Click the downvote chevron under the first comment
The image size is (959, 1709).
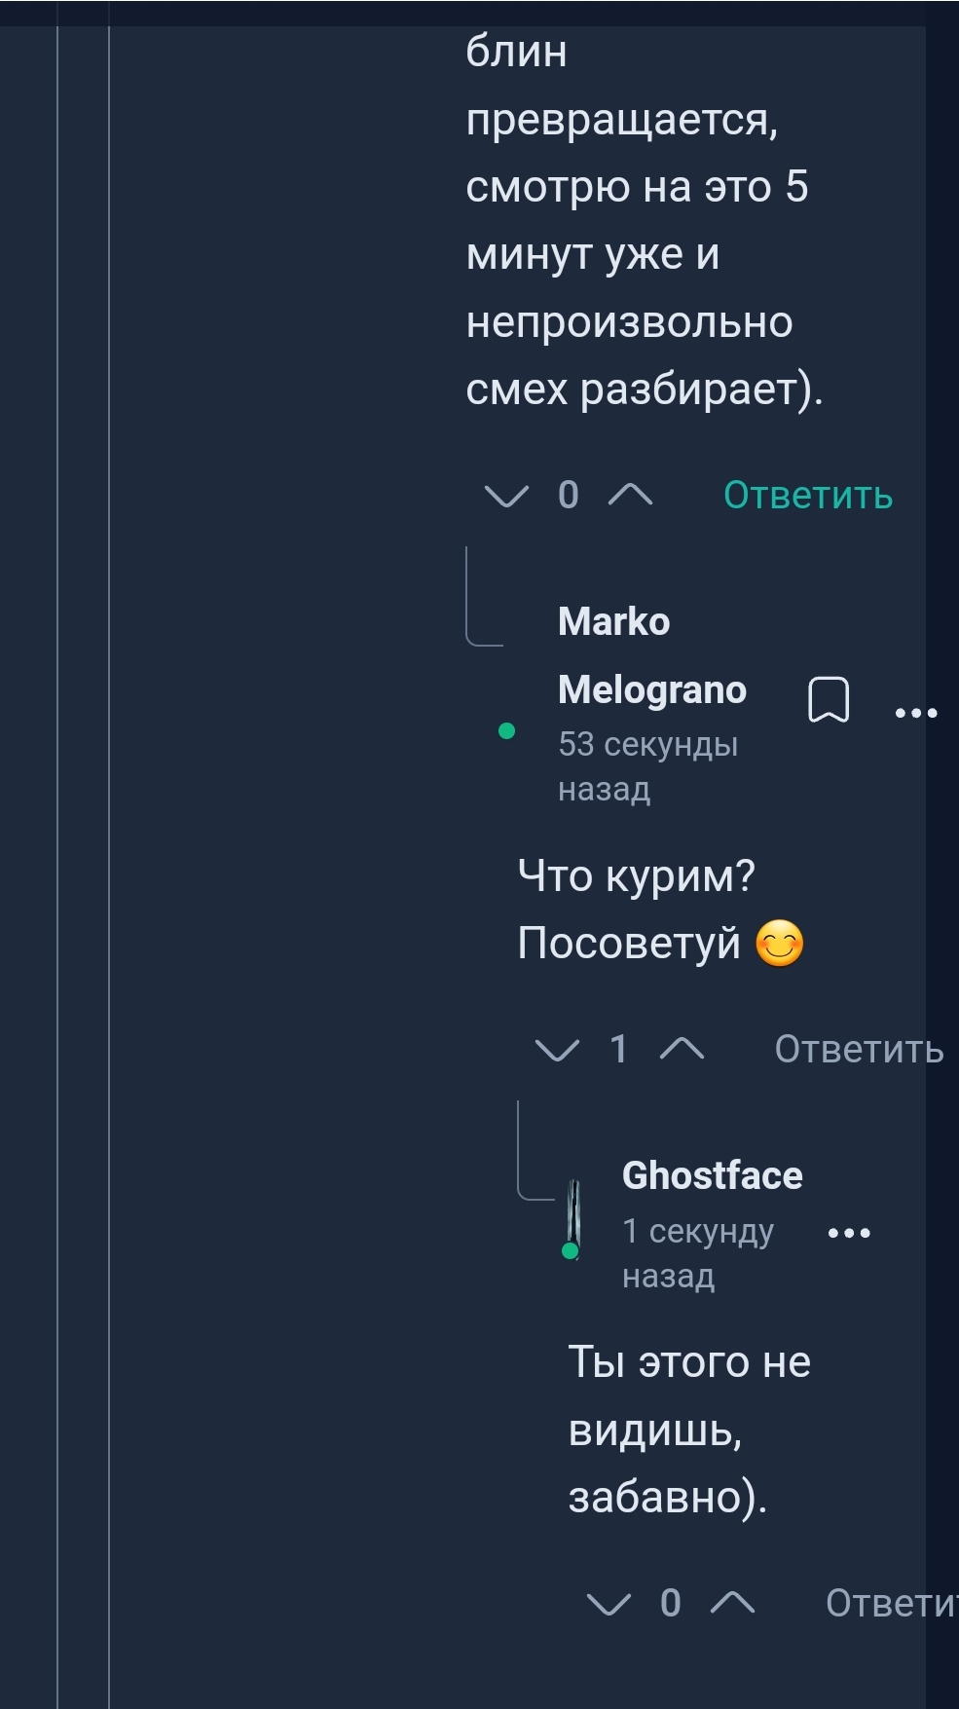point(504,497)
